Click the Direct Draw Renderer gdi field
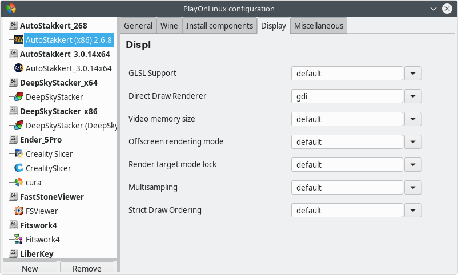458x275 pixels. [x=347, y=96]
